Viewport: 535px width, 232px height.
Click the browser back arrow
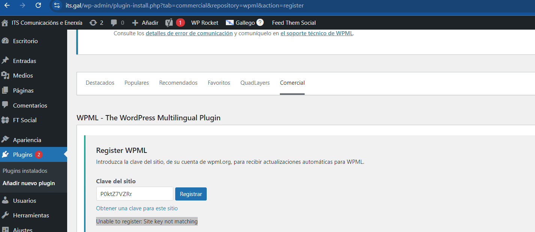click(7, 5)
